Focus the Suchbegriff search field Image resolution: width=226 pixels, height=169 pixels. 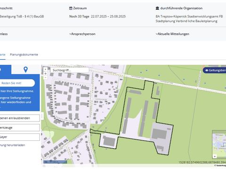click(x=70, y=70)
